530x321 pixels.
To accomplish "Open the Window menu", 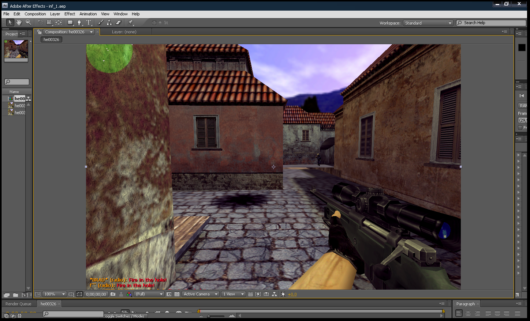I will [120, 14].
